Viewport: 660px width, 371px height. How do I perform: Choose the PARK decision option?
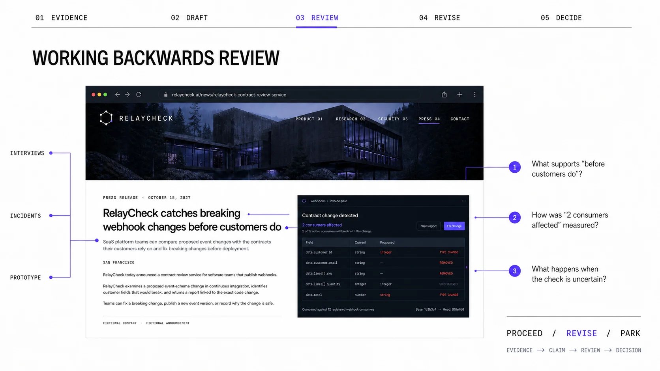pos(630,334)
